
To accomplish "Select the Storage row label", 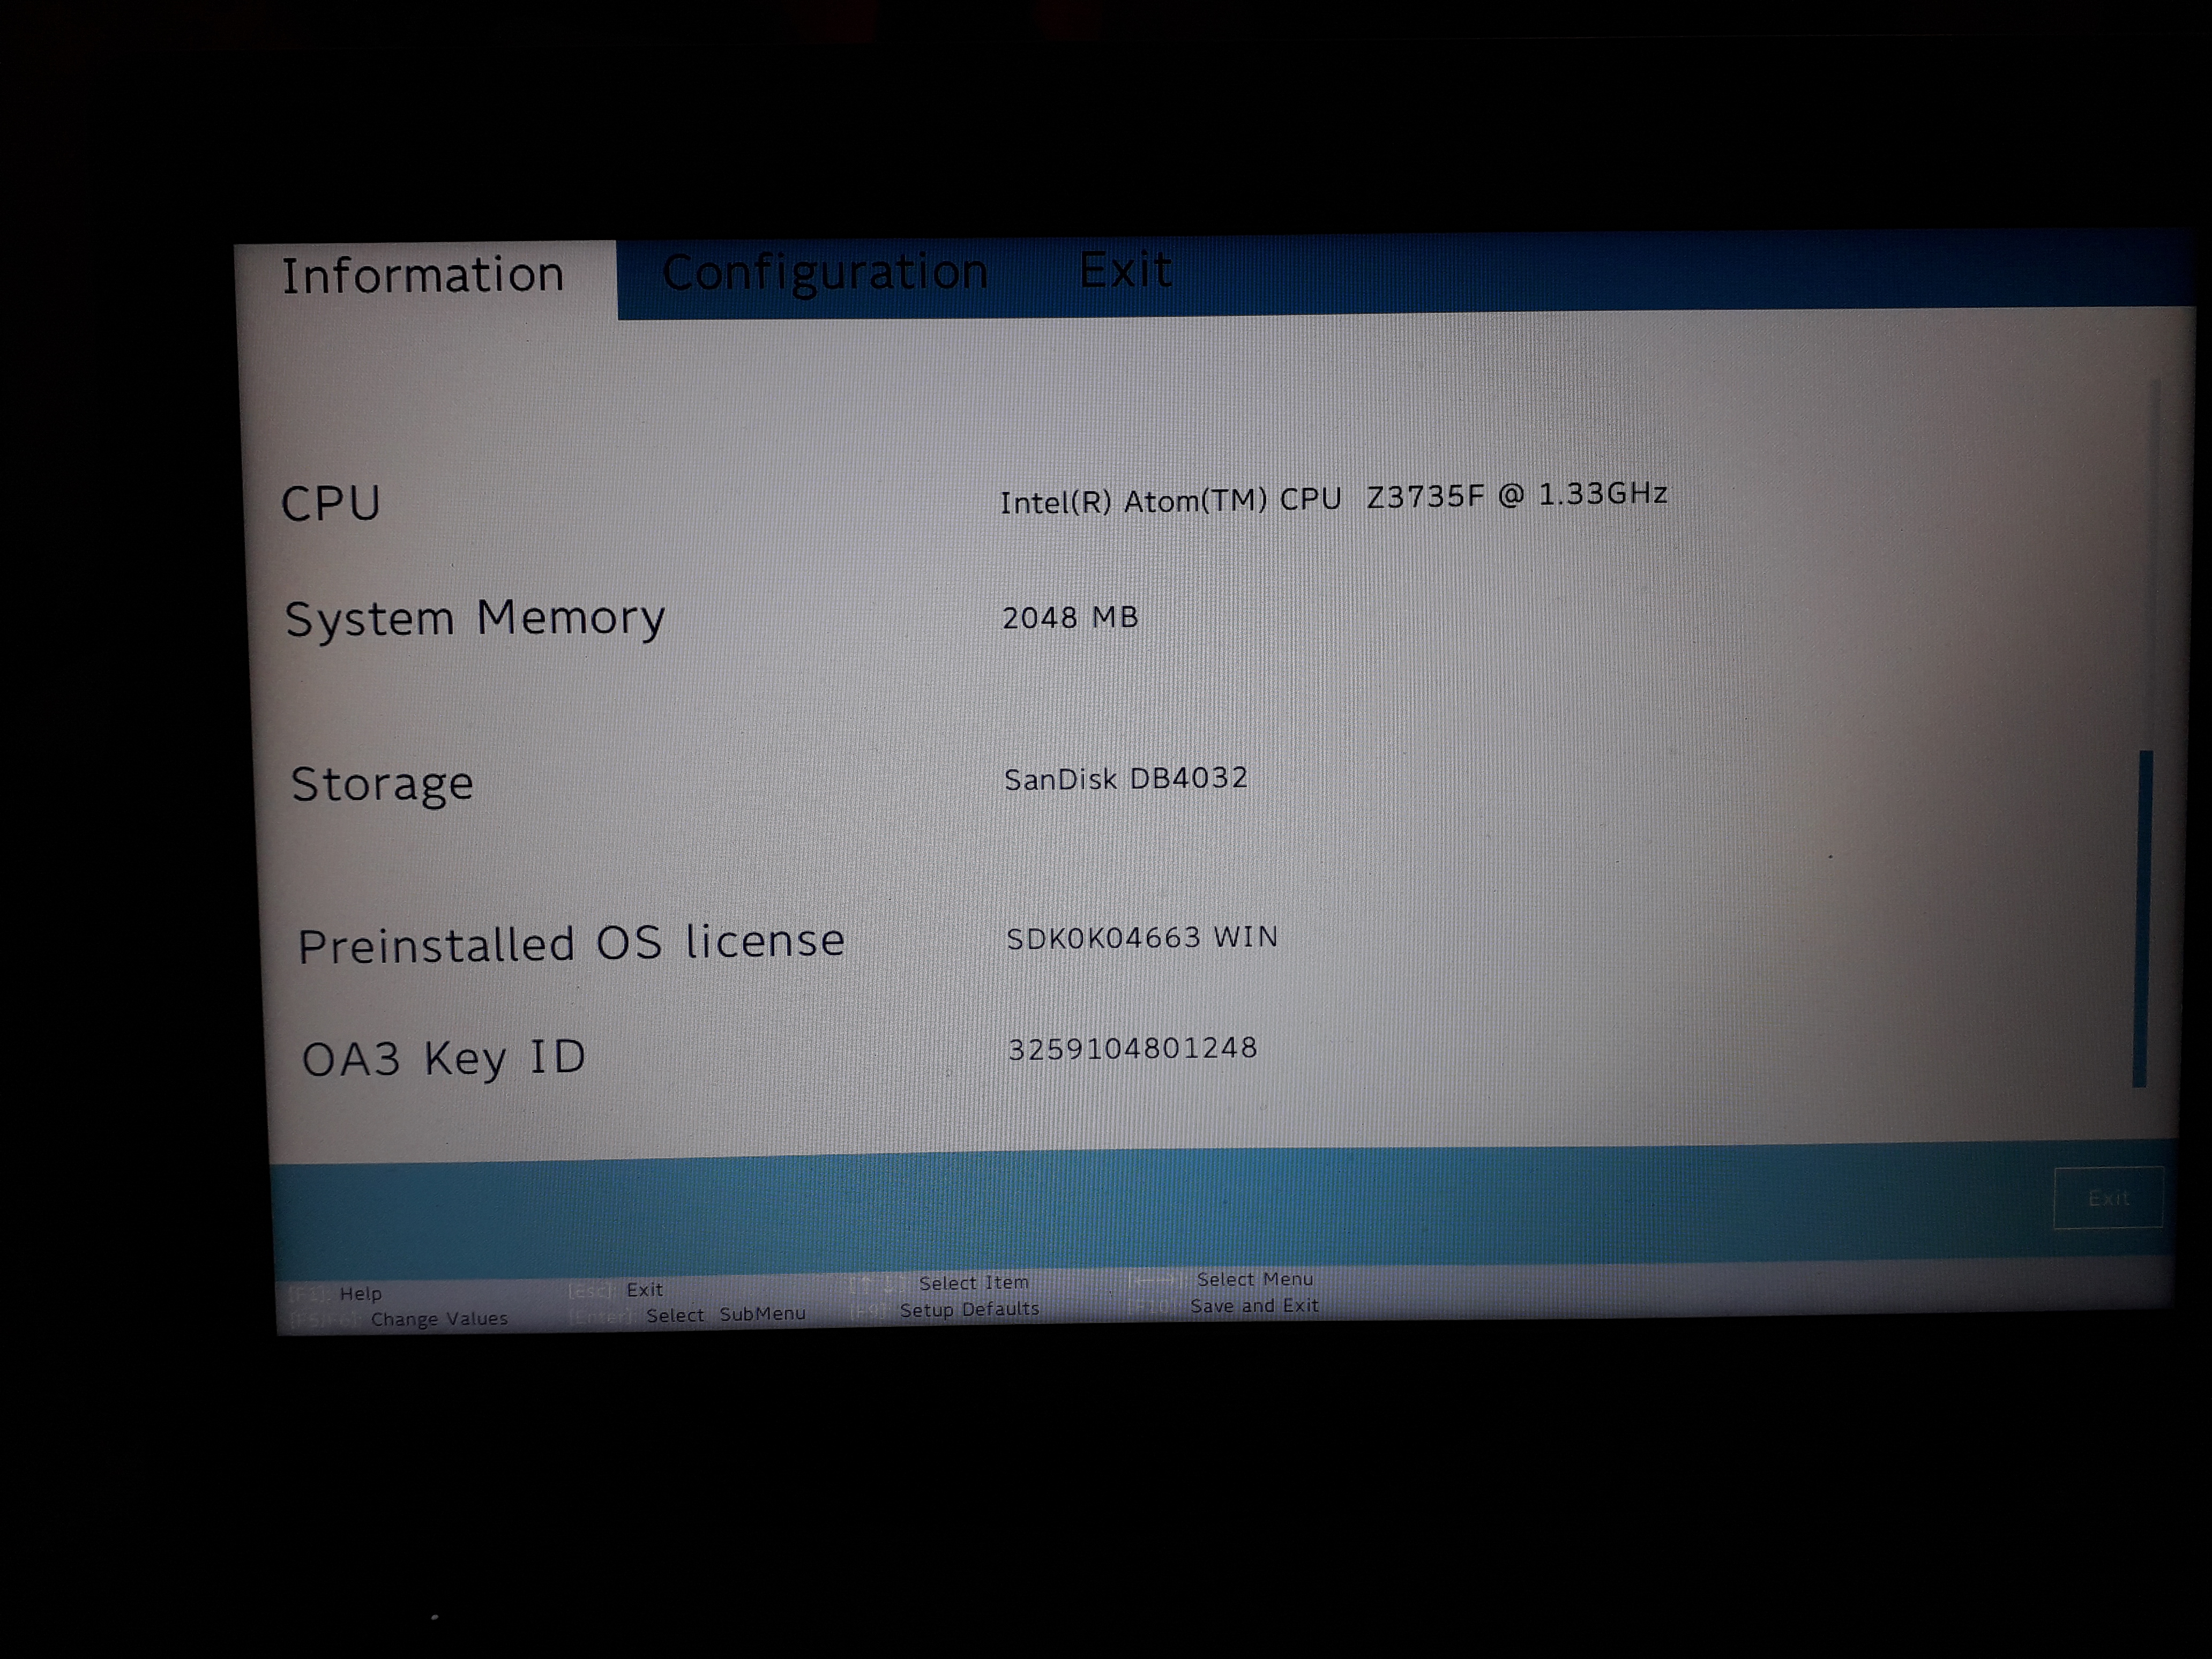I will pos(382,784).
